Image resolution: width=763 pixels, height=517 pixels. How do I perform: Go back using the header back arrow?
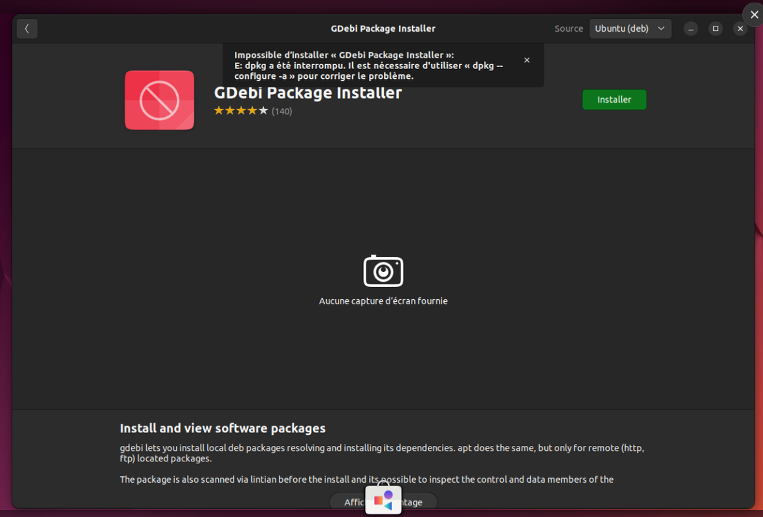click(x=27, y=28)
